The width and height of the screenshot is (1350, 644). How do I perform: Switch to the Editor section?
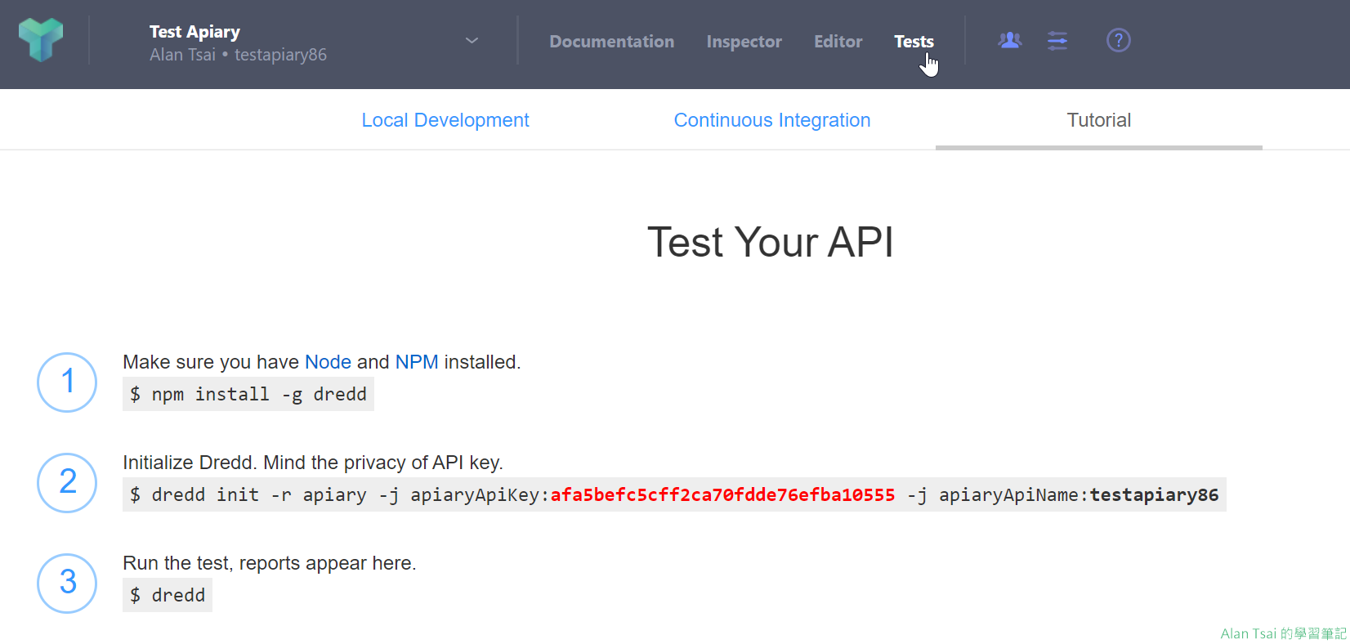point(838,42)
